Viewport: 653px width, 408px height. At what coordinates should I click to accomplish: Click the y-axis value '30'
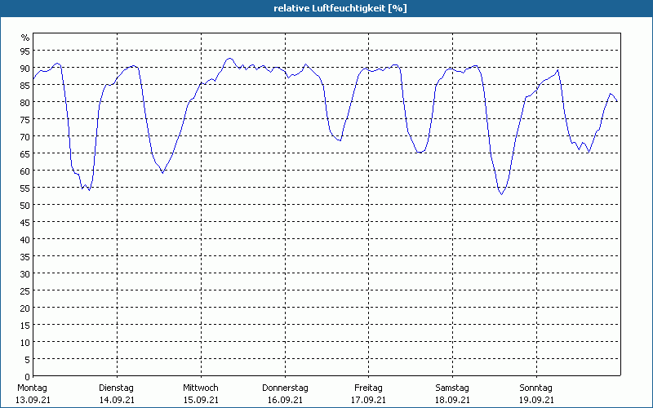[25, 273]
